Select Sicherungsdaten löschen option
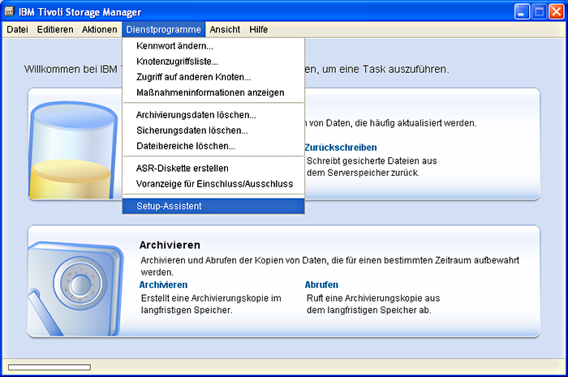This screenshot has height=377, width=568. click(191, 131)
